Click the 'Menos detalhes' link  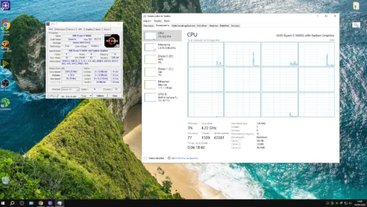point(156,158)
